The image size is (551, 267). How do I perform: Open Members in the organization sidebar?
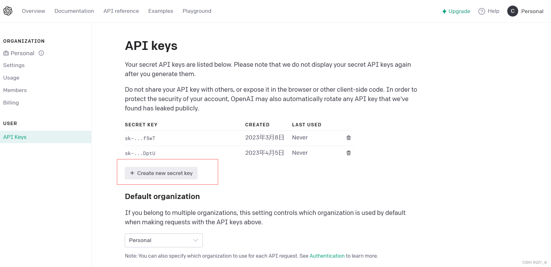pyautogui.click(x=15, y=90)
